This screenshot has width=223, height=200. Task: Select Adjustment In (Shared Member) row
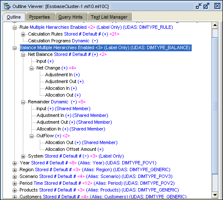click(72, 115)
